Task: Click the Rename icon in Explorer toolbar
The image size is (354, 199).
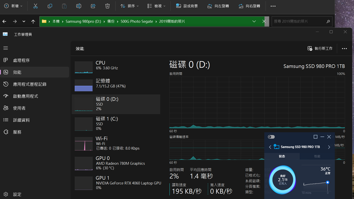Action: [79, 6]
